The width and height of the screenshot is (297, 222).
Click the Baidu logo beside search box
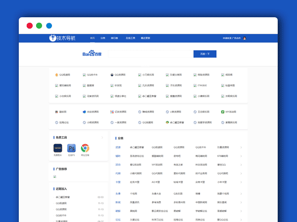click(91, 54)
